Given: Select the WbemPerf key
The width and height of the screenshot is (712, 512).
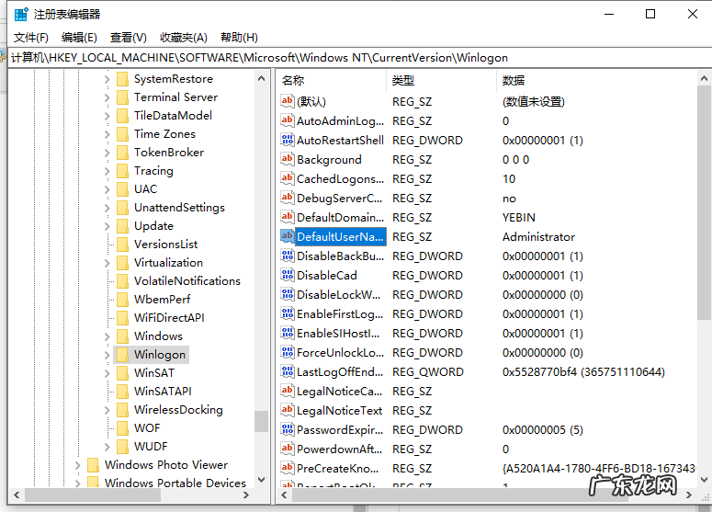Looking at the screenshot, I should click(x=162, y=300).
